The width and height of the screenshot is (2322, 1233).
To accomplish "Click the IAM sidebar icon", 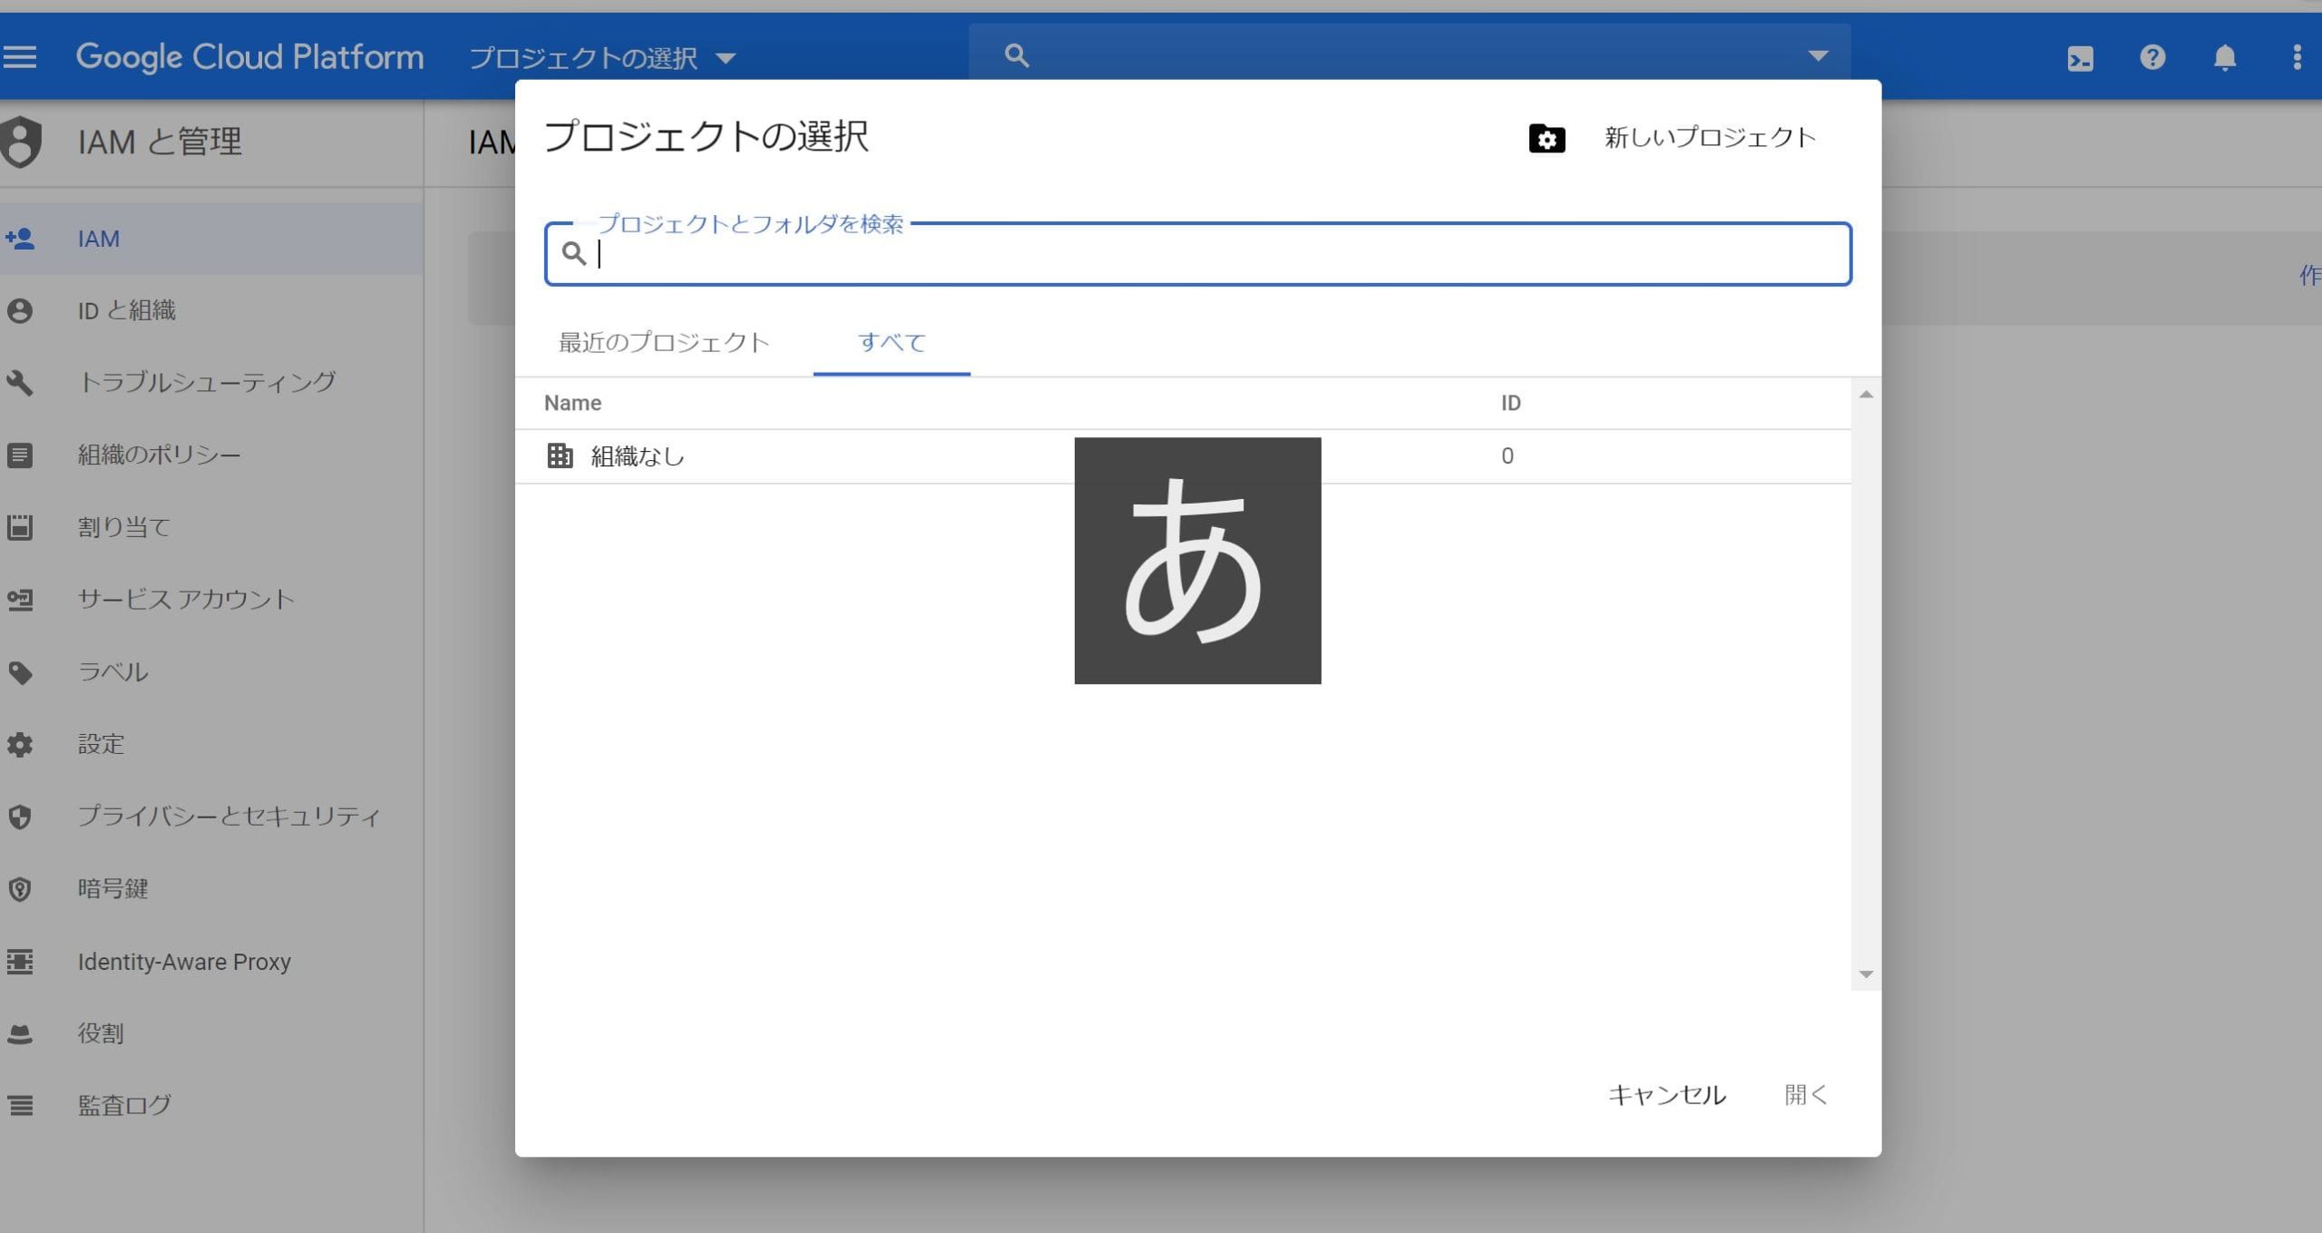I will (24, 238).
